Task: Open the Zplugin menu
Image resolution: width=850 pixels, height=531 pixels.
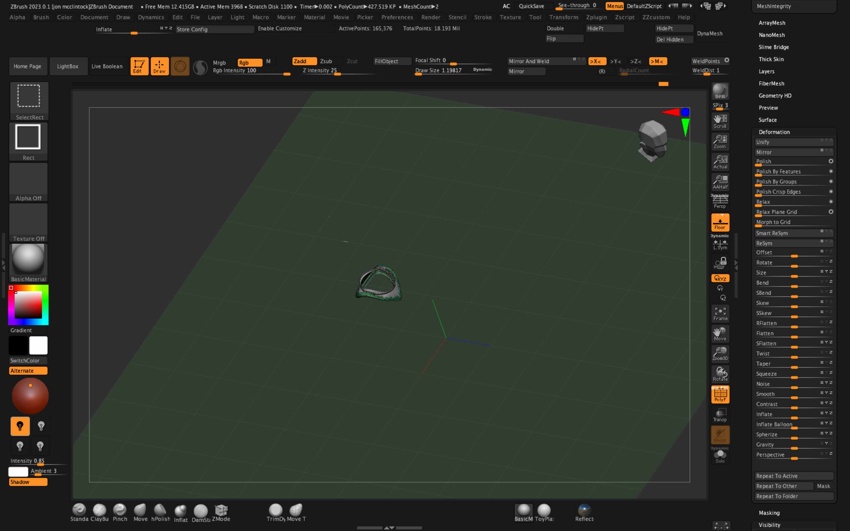Action: 597,17
